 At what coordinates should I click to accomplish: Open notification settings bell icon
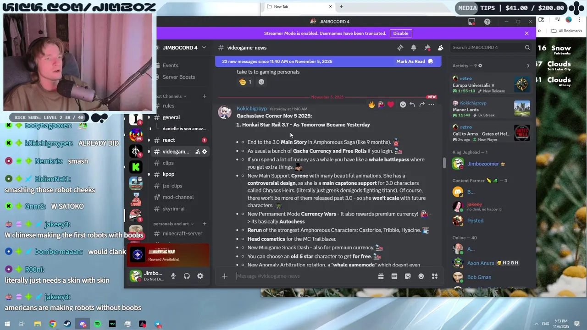[414, 48]
